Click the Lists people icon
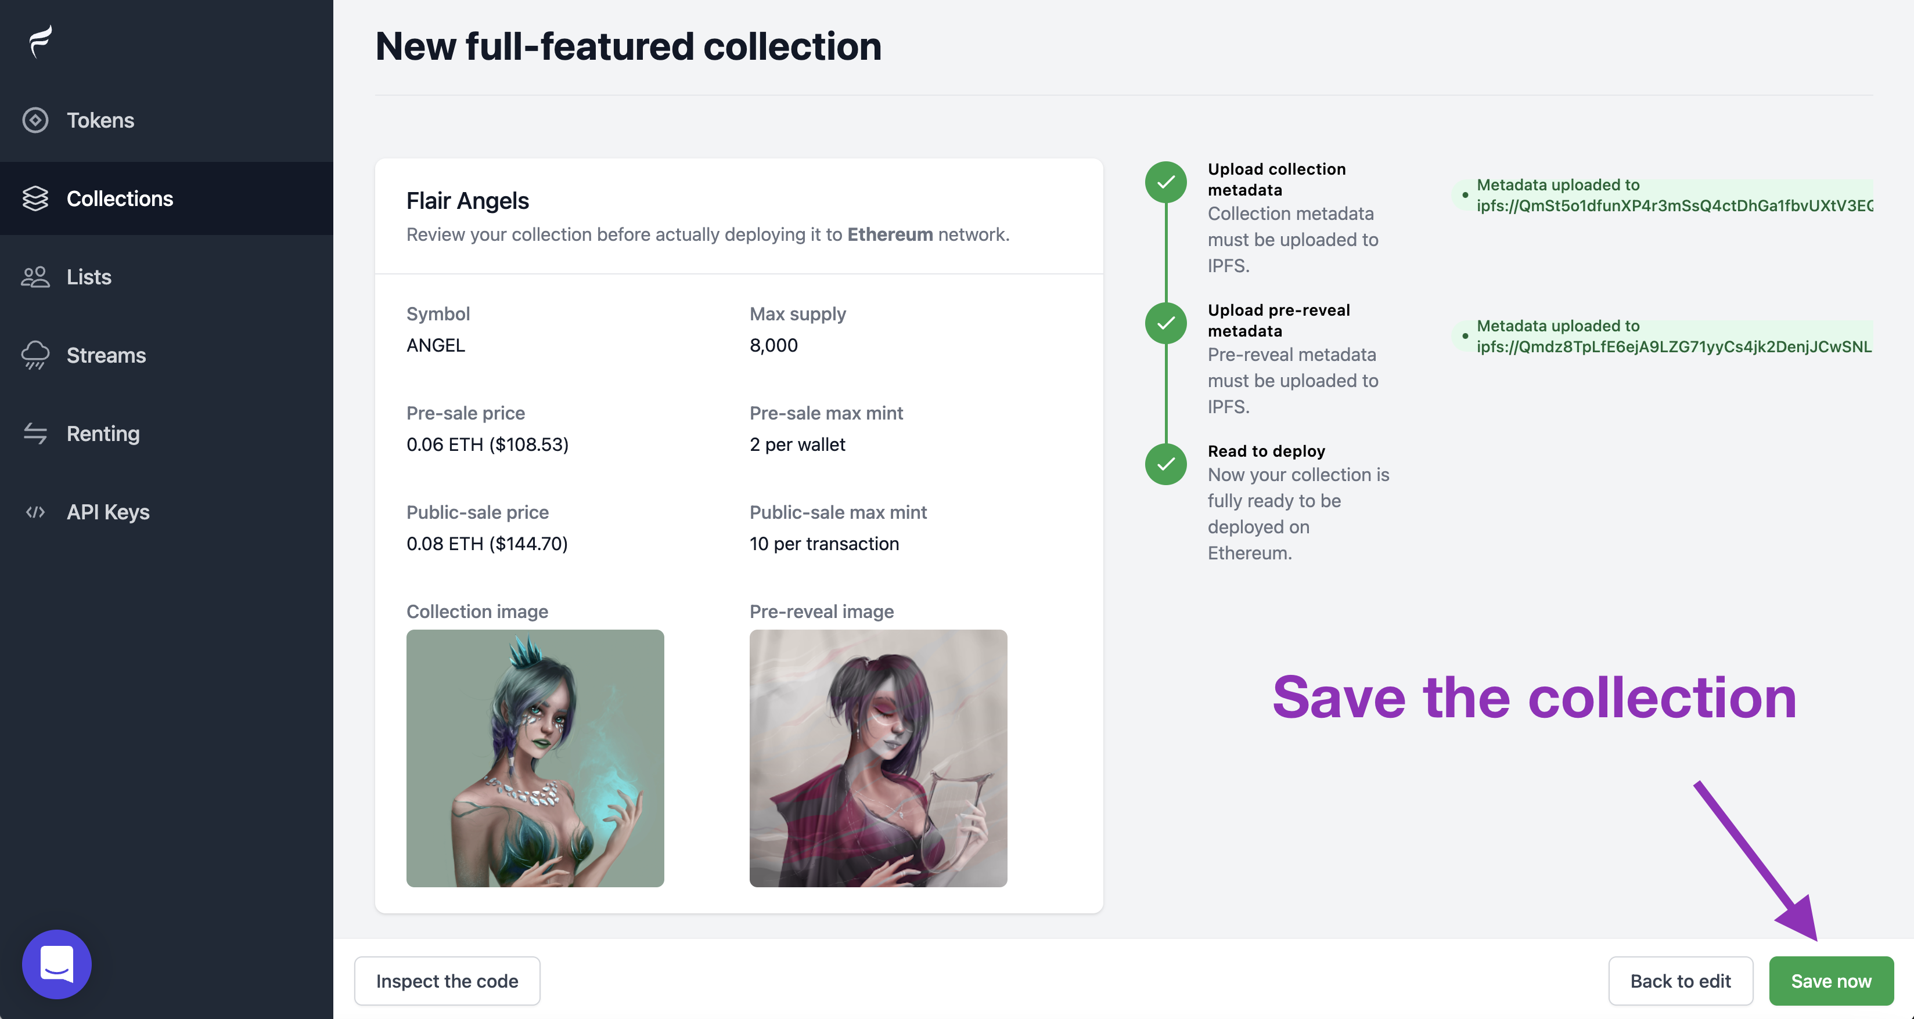1914x1019 pixels. [x=35, y=277]
